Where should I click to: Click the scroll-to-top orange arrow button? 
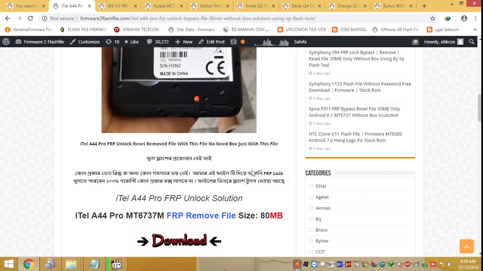(466, 247)
